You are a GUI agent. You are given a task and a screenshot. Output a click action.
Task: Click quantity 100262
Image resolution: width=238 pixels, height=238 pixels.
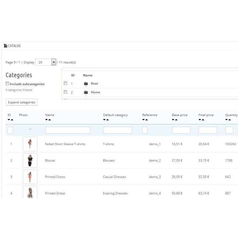coord(231,144)
